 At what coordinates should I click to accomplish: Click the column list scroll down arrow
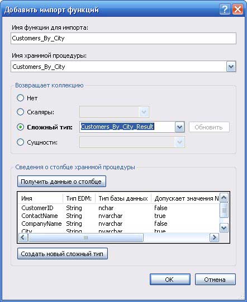[224, 228]
